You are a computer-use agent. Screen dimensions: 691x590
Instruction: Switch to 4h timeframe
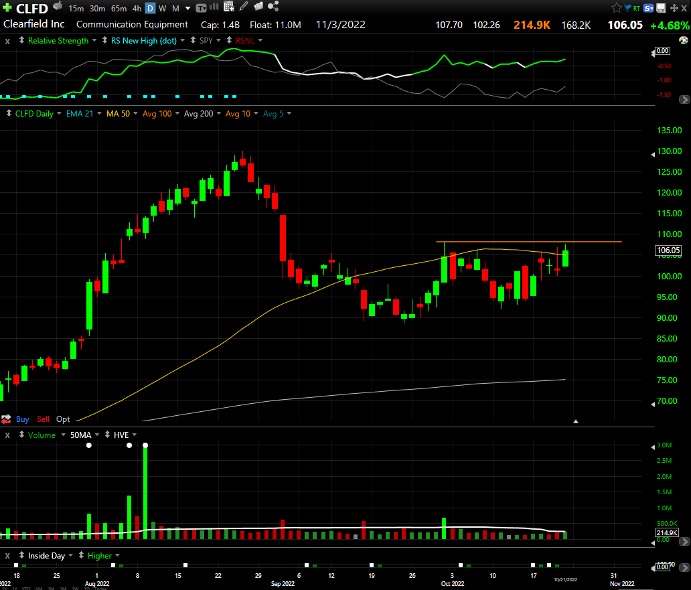pos(137,9)
